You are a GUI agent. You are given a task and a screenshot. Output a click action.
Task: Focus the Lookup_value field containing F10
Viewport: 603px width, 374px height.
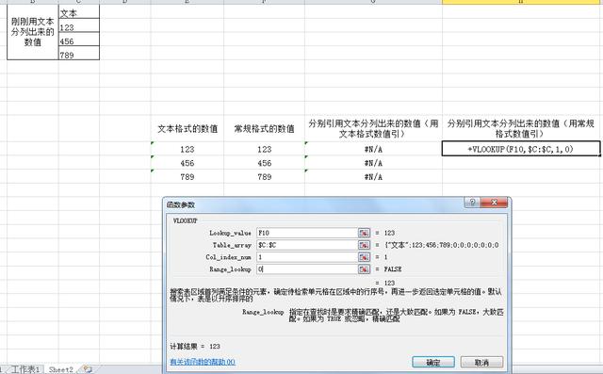[307, 233]
